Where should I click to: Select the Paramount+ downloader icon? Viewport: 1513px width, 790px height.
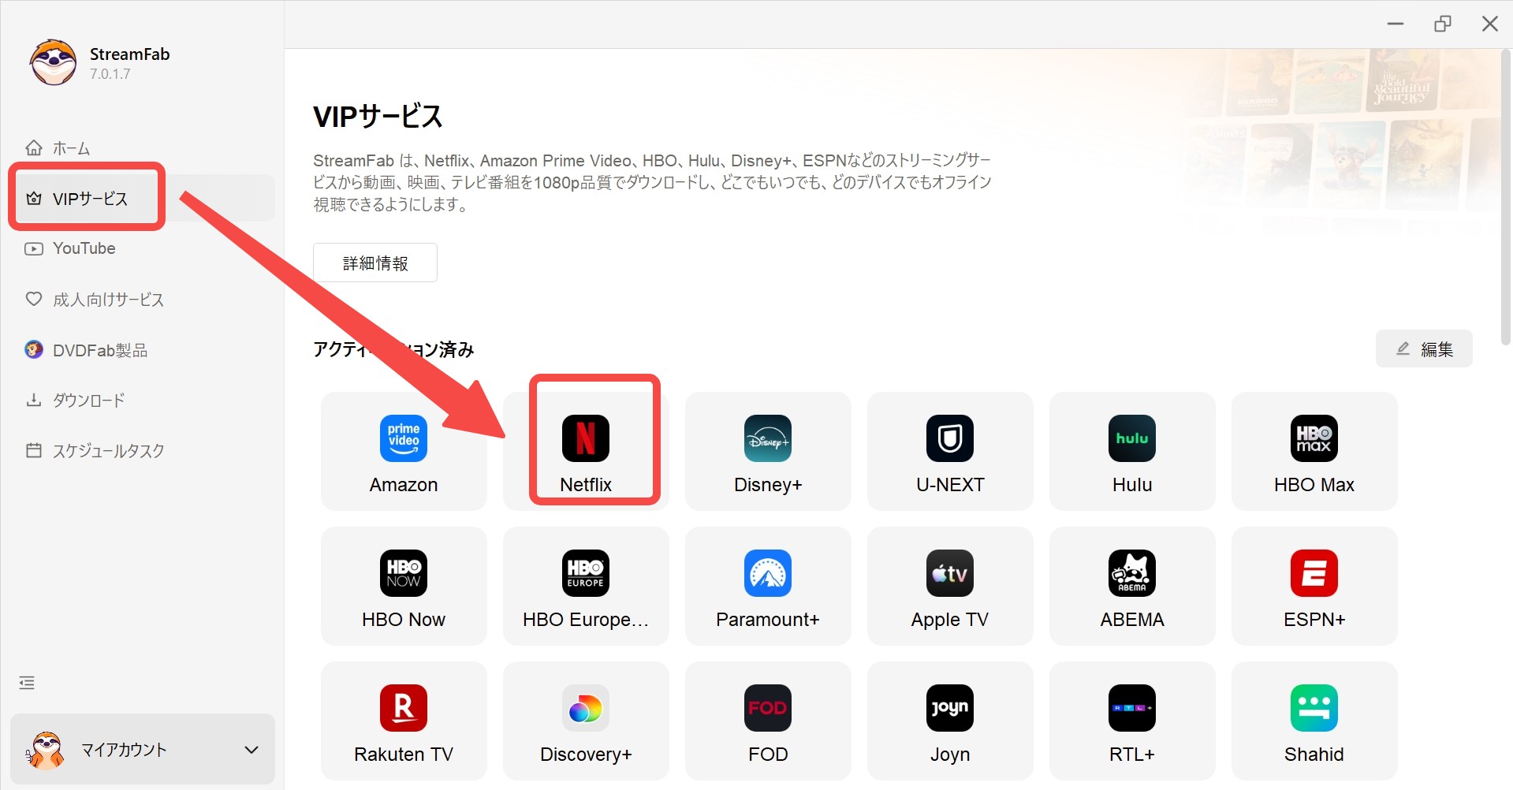767,585
